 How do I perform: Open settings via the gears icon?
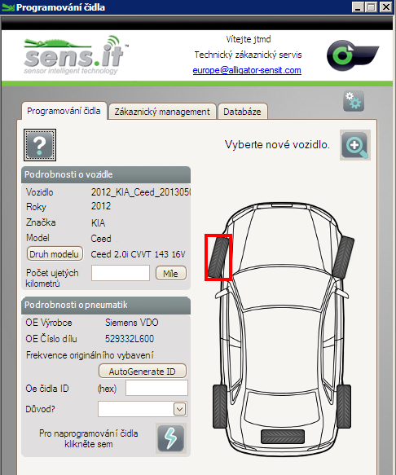tap(354, 101)
